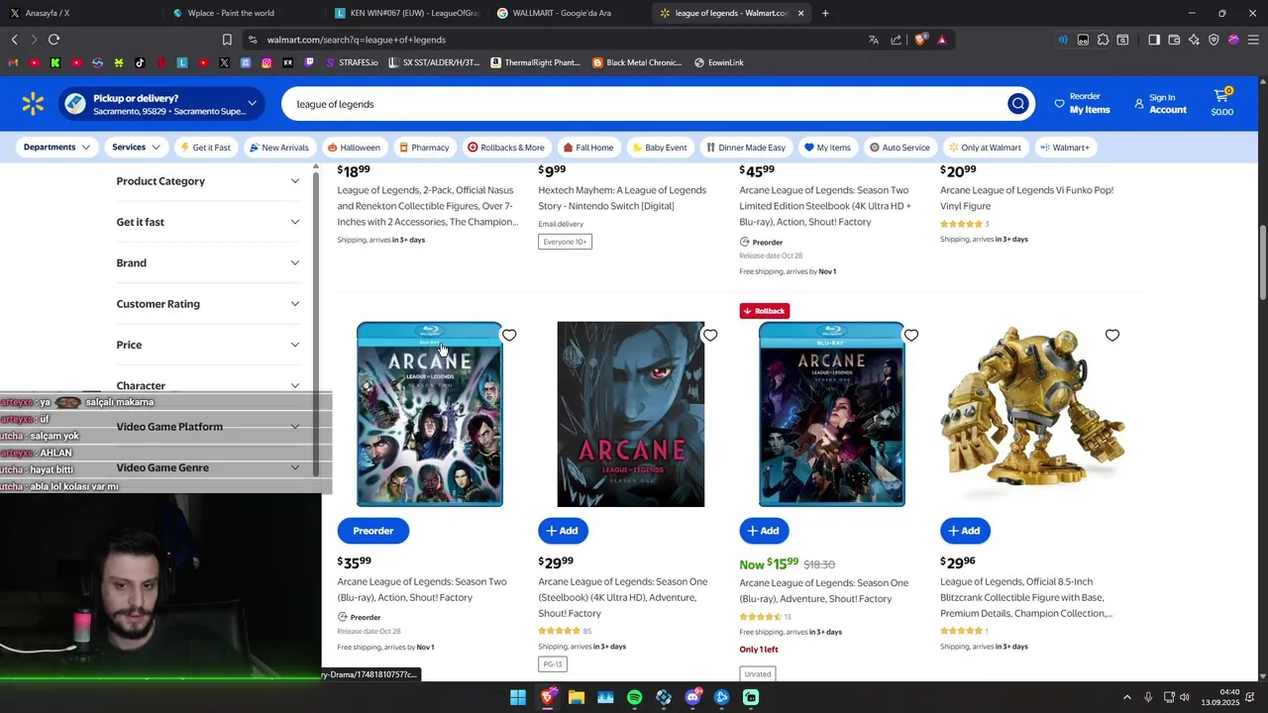The width and height of the screenshot is (1268, 713).
Task: Expand the Get it fast filter
Action: click(208, 222)
